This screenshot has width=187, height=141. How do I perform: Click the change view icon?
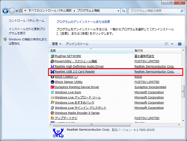(x=166, y=44)
